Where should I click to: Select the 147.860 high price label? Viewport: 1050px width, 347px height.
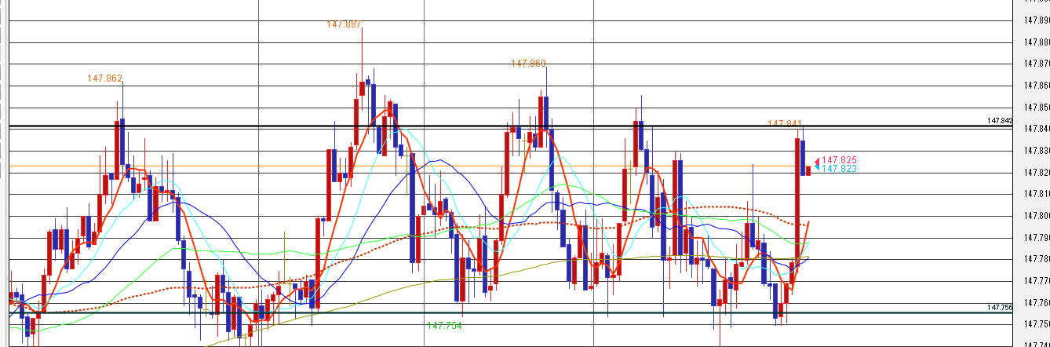coord(528,64)
